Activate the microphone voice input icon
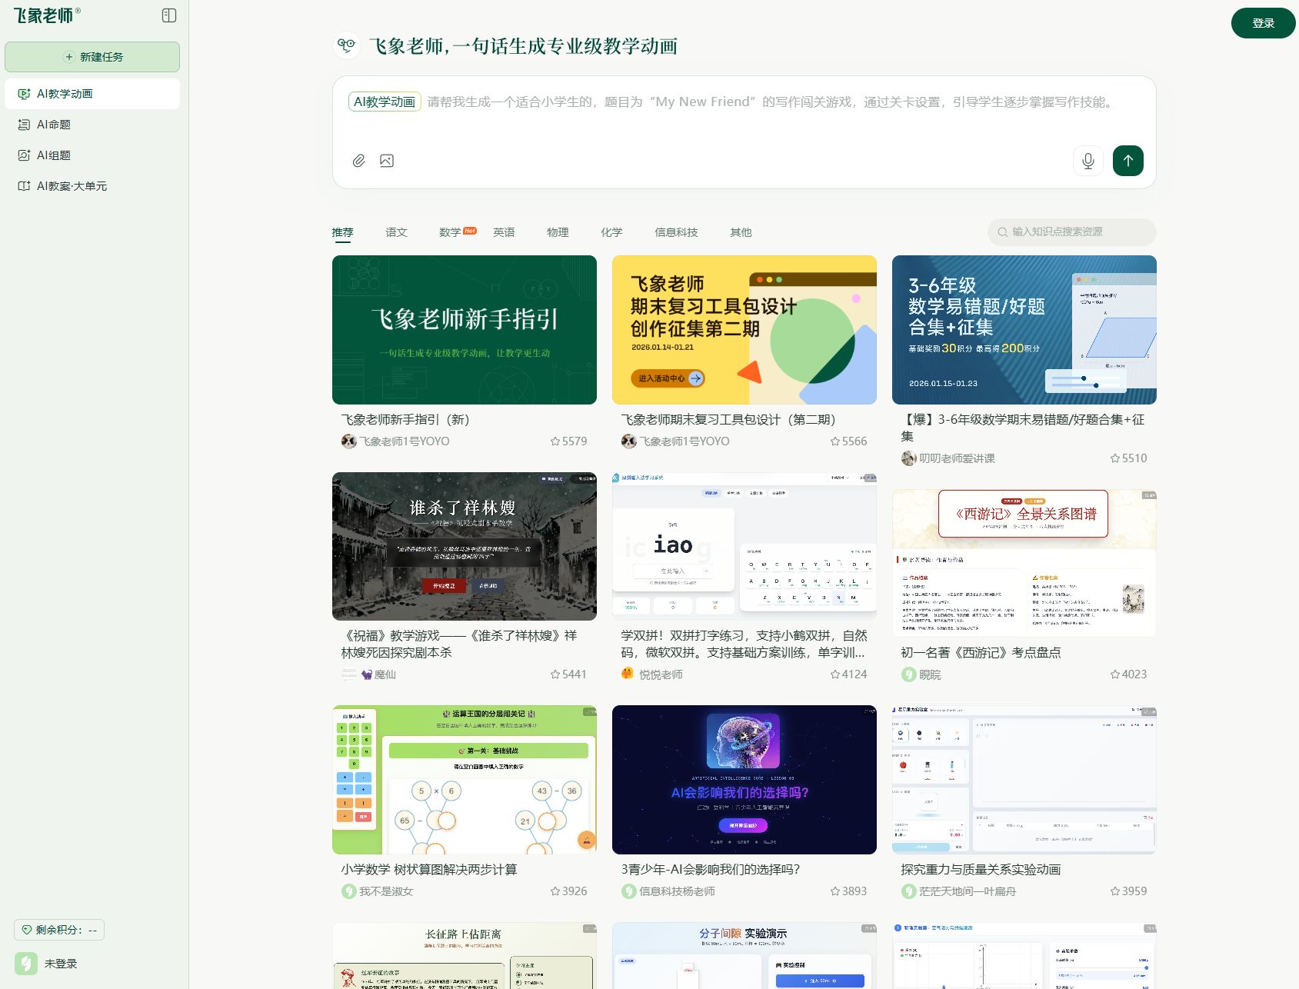This screenshot has height=989, width=1299. coord(1087,161)
